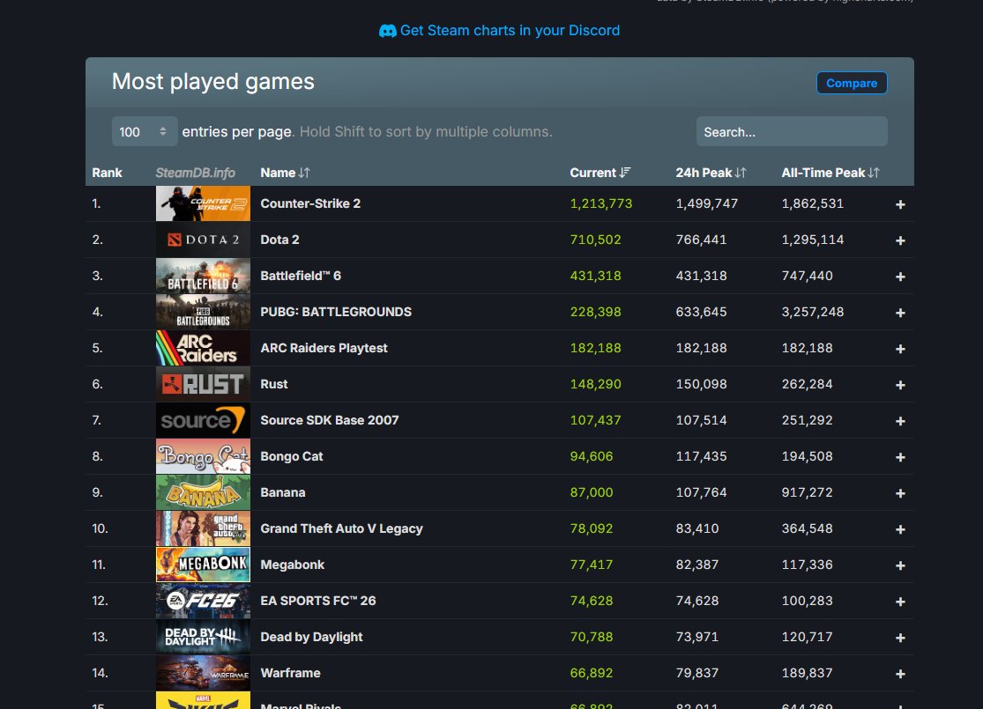Open Megabonk thumbnail image
The width and height of the screenshot is (983, 709).
[203, 565]
